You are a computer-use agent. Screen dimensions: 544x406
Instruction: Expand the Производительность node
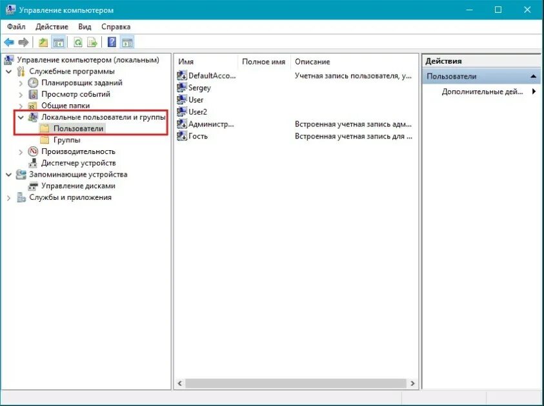tap(21, 151)
